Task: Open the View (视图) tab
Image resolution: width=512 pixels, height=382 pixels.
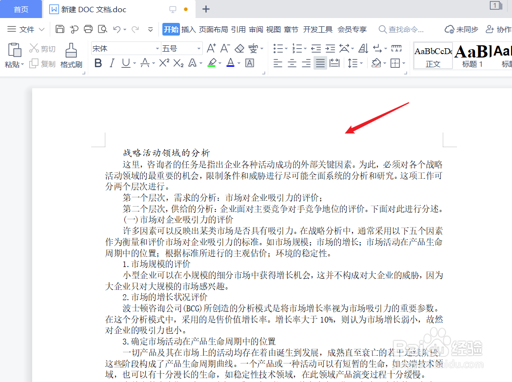Action: click(273, 29)
